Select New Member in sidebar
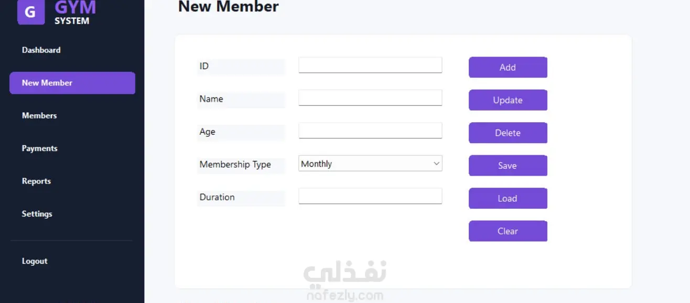This screenshot has width=690, height=303. pyautogui.click(x=72, y=83)
